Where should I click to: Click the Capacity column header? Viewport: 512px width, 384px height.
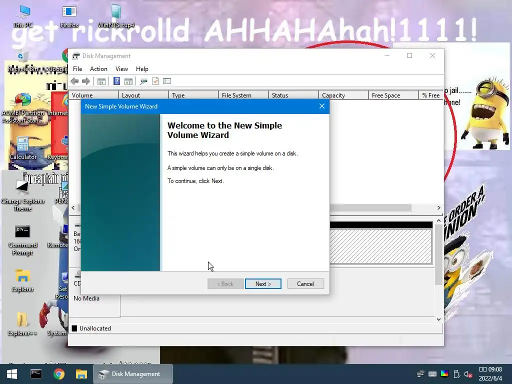pyautogui.click(x=343, y=95)
